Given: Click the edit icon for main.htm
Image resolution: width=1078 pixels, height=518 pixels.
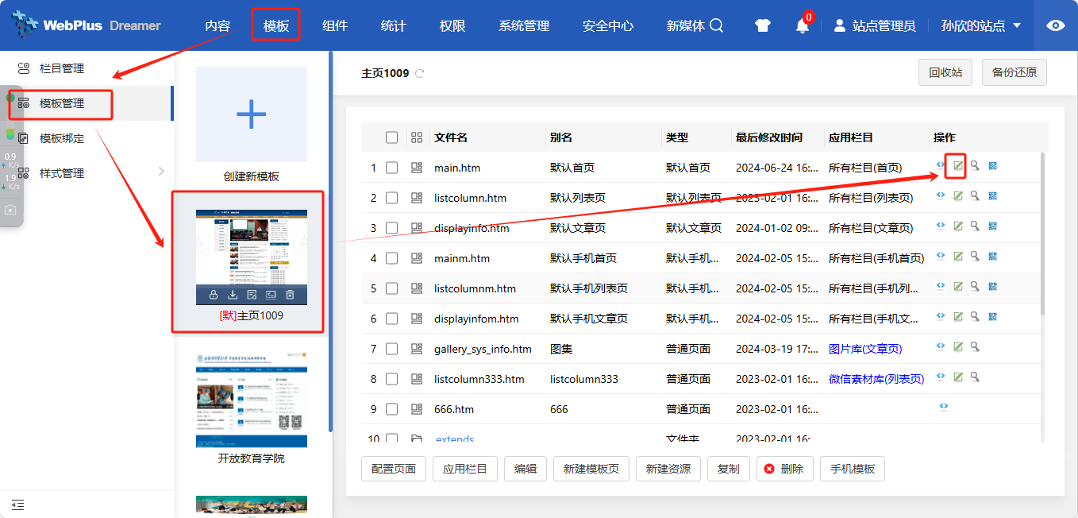Looking at the screenshot, I should 957,166.
